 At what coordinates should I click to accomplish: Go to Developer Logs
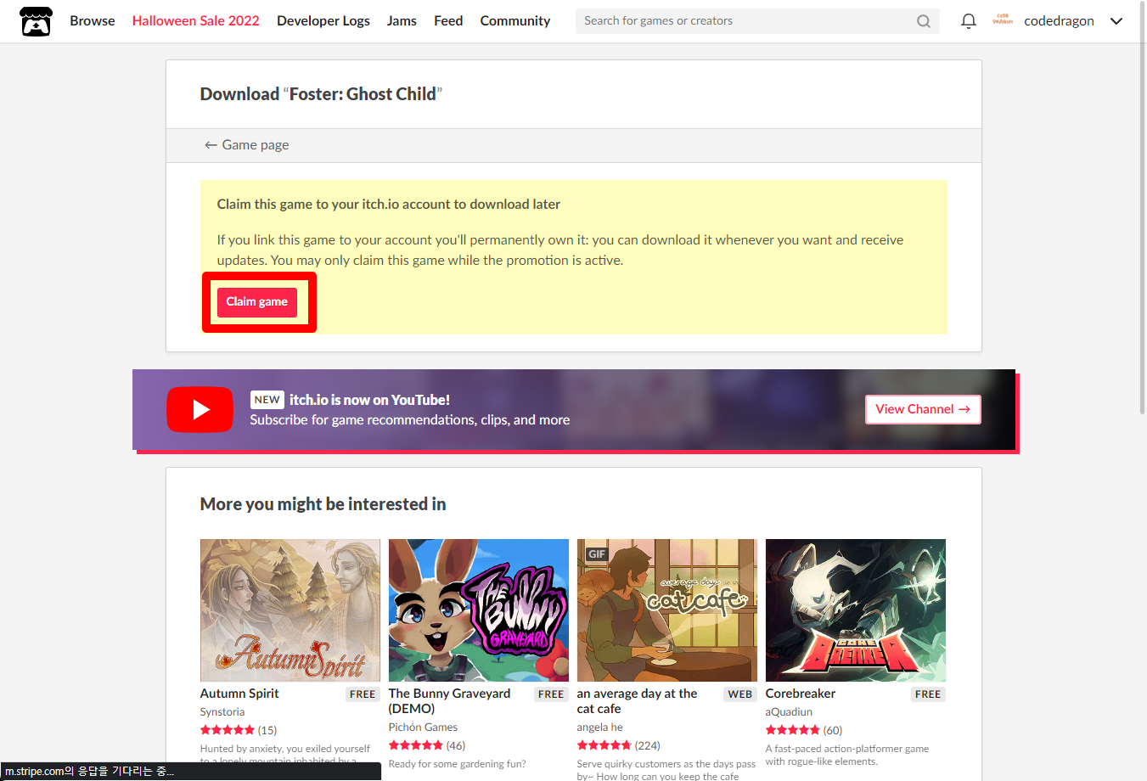323,21
